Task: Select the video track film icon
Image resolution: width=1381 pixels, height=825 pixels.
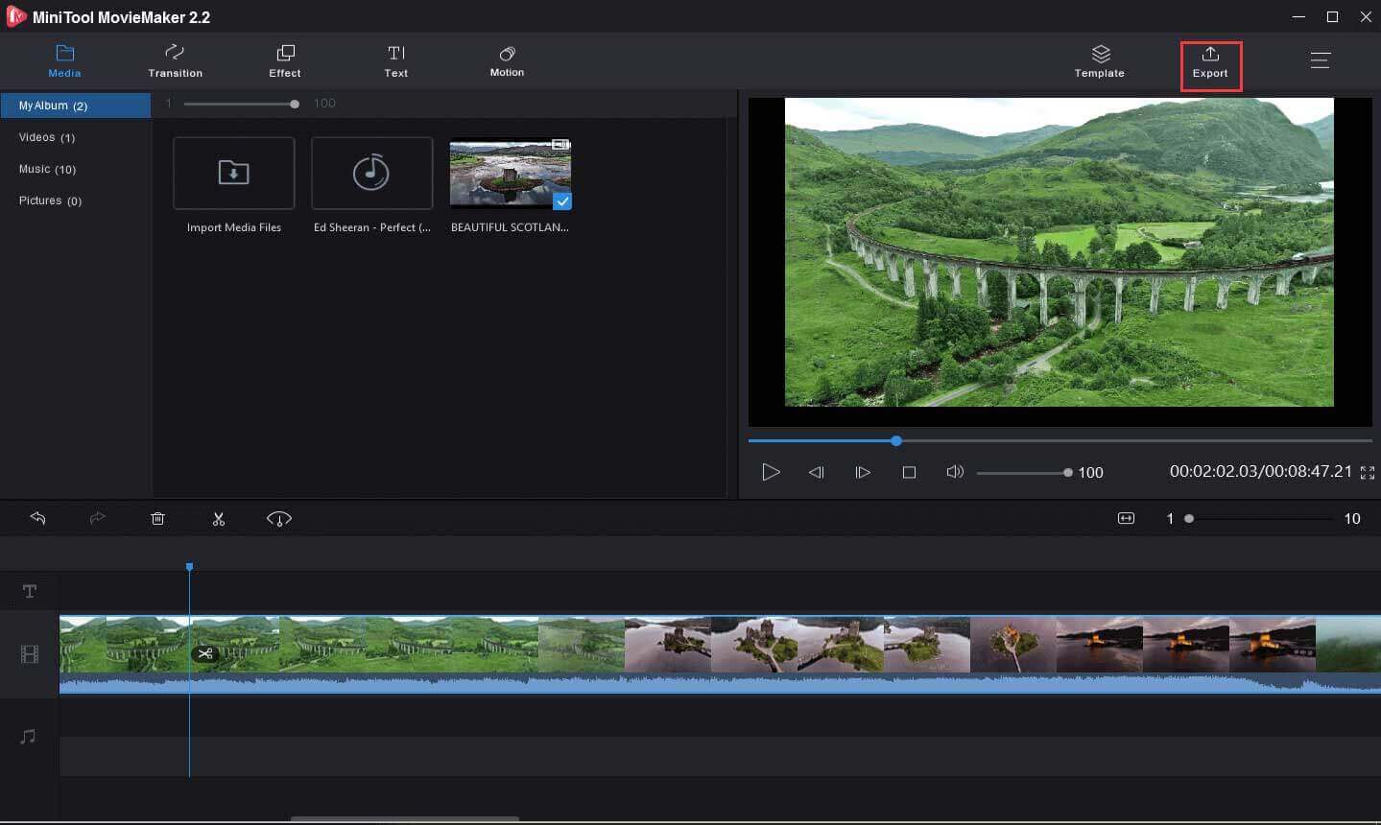Action: (x=30, y=654)
